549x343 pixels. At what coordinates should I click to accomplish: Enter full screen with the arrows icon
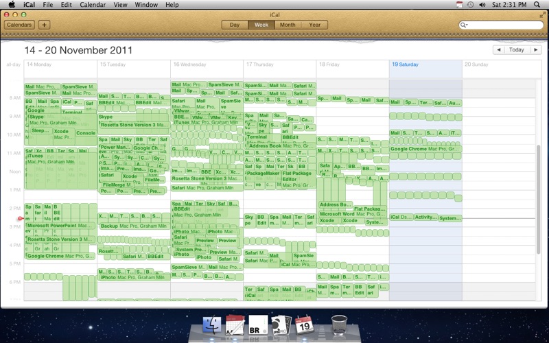[x=543, y=15]
